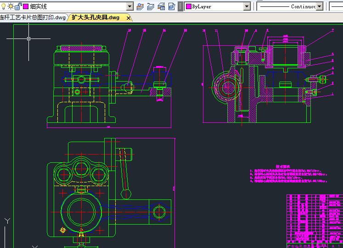Screen dimensions: 343x248
Task: Close the 扩大头孔夹具.dwg drawing tab
Action: pos(129,18)
